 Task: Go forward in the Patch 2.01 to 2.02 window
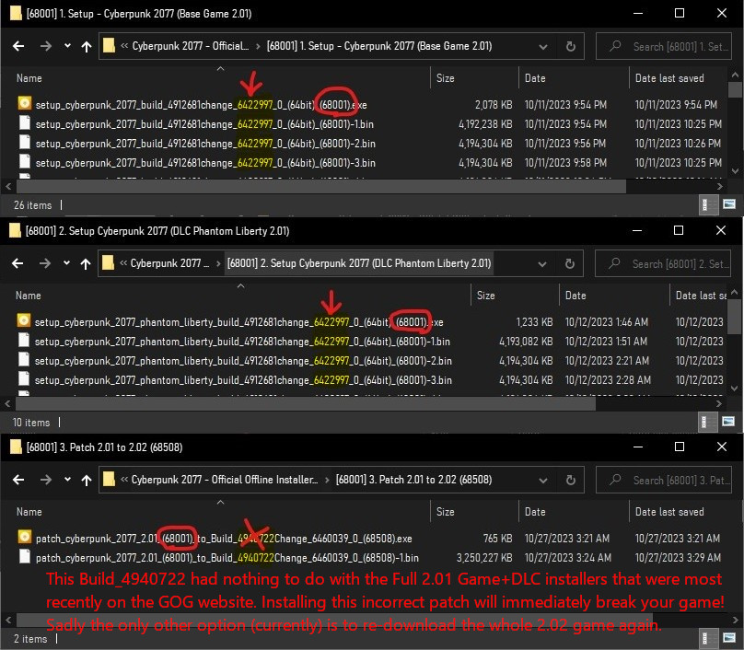[45, 480]
